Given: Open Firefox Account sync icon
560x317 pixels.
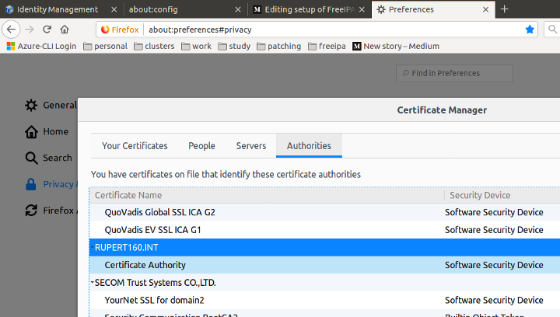Looking at the screenshot, I should pyautogui.click(x=31, y=211).
